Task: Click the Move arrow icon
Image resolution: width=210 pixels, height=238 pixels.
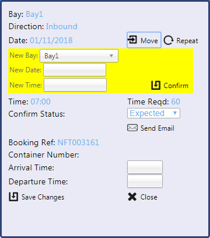Action: point(132,40)
